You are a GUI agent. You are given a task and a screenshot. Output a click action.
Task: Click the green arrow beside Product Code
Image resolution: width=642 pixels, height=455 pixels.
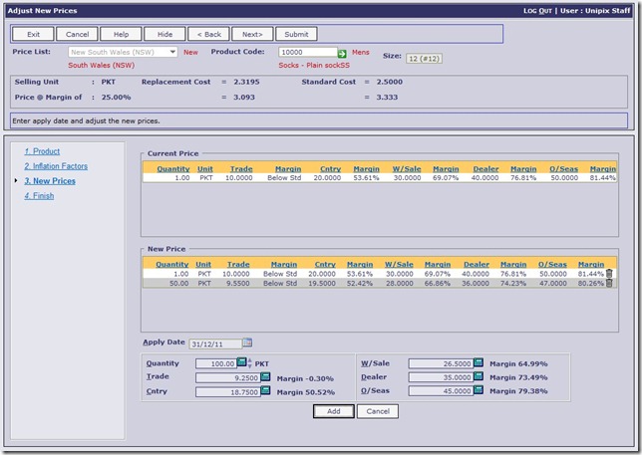(x=342, y=53)
